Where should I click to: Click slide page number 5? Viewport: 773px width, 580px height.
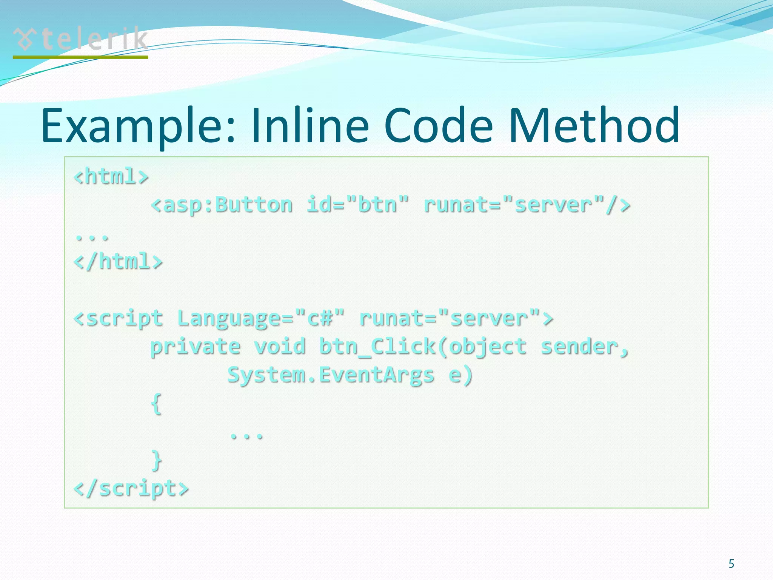731,564
